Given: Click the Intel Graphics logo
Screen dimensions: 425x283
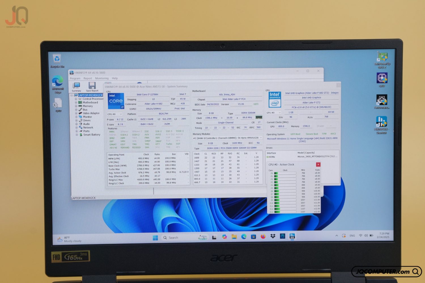Looking at the screenshot, I should [275, 99].
